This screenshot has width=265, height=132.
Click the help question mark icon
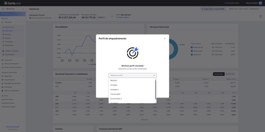pyautogui.click(x=260, y=16)
